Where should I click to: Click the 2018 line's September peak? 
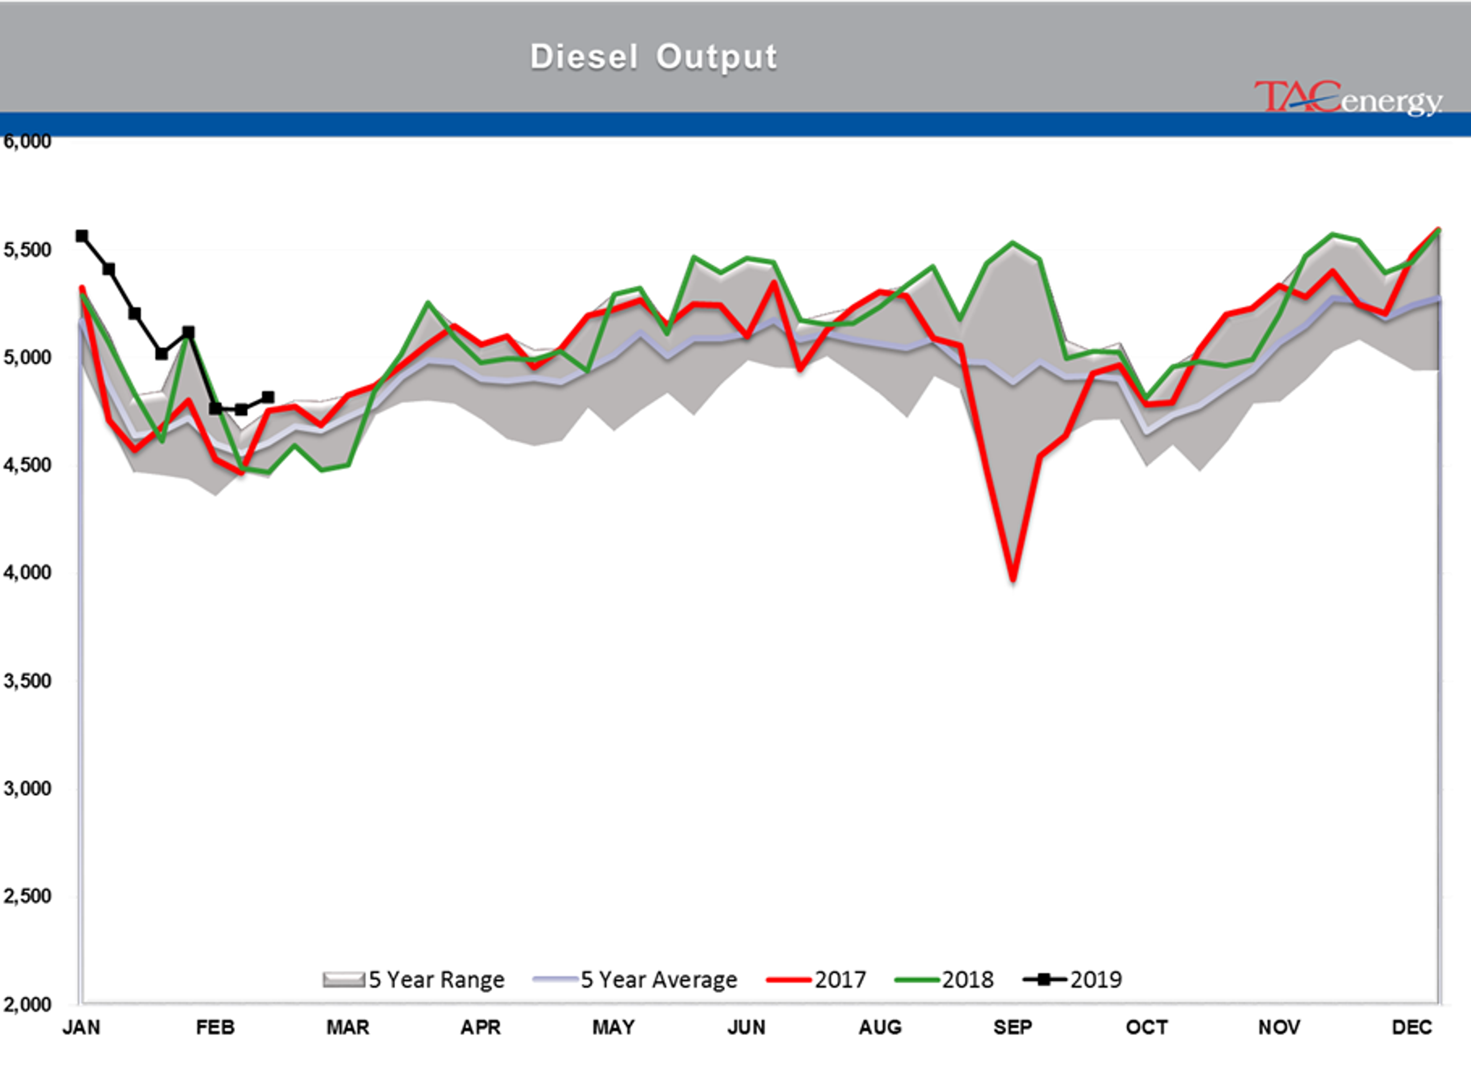[1013, 244]
